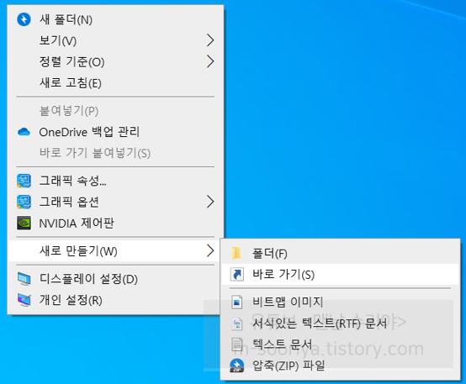Screen dimensions: 466x384
Task: Create a new 폴더(F) from submenu
Action: (x=341, y=253)
